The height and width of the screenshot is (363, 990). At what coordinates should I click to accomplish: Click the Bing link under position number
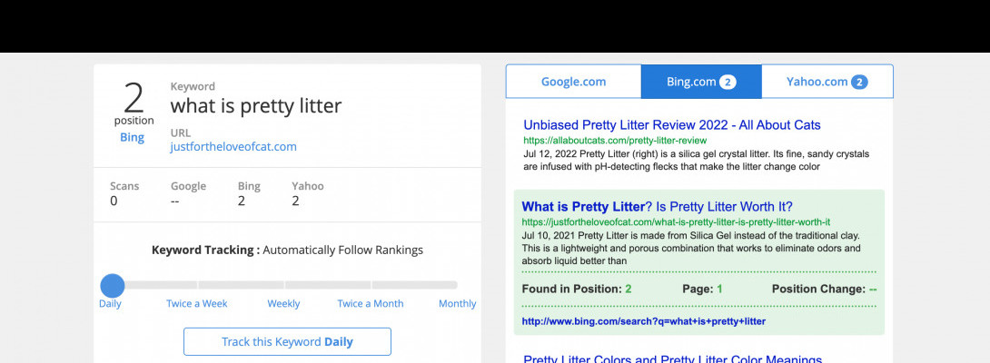(133, 138)
